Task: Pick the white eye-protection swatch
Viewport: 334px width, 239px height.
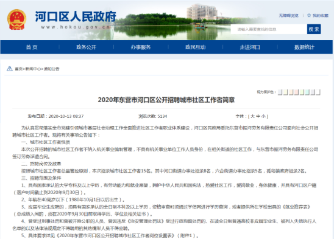Action: click(318, 92)
